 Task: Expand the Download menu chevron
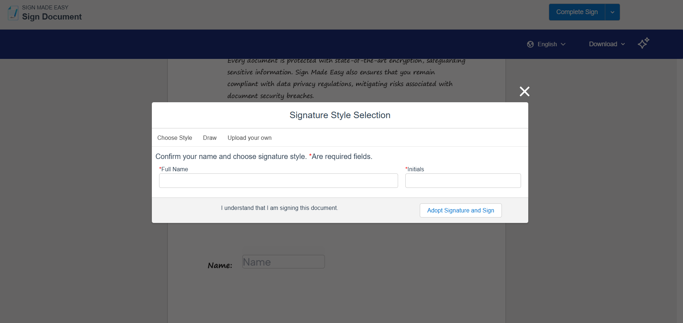point(623,44)
